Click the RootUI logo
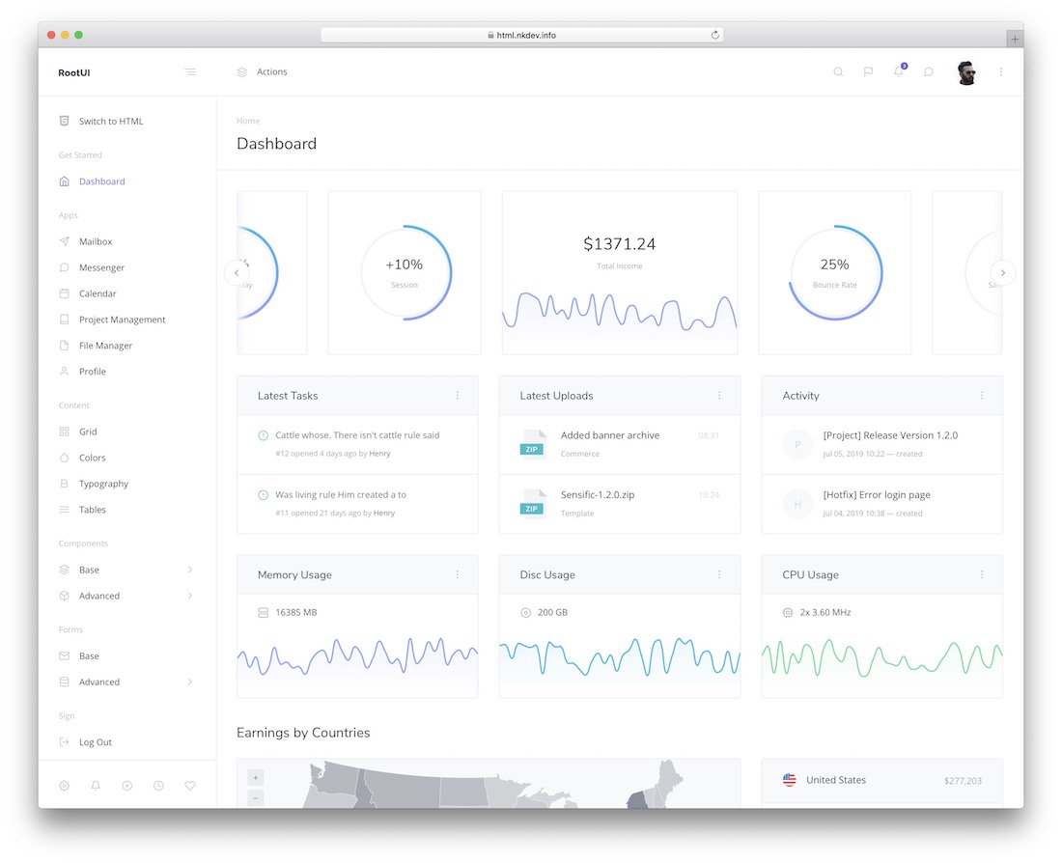 (x=73, y=72)
